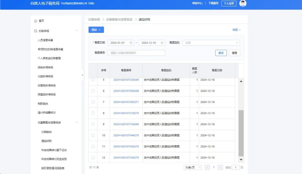Collapse the sidebar using the arrow handle

click(x=83, y=75)
